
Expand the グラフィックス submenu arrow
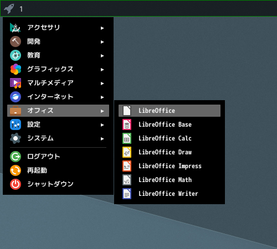pyautogui.click(x=102, y=70)
